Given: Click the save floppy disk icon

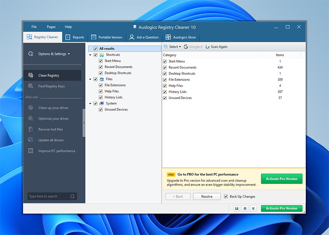Looking at the screenshot, I should pos(237,208).
